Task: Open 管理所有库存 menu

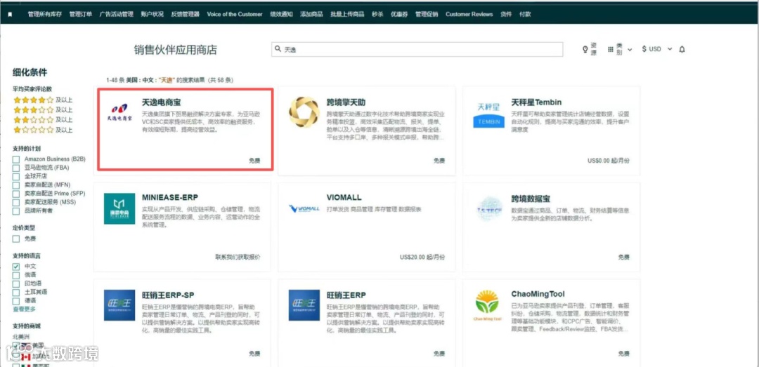Action: pyautogui.click(x=44, y=15)
